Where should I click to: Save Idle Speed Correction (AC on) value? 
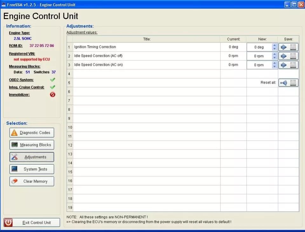coord(288,65)
